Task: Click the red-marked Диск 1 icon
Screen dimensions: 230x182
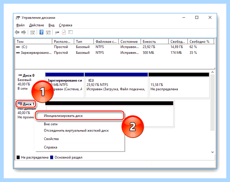Action: [x=20, y=104]
